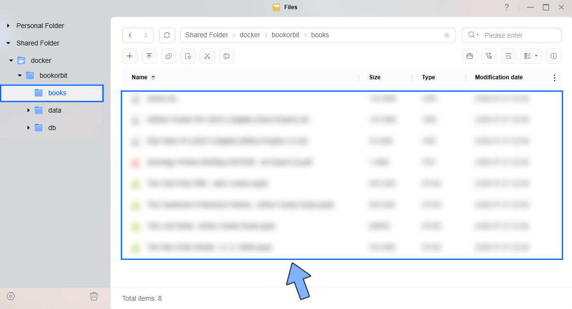The height and width of the screenshot is (309, 572).
Task: Maximize the Files window
Action: point(546,7)
